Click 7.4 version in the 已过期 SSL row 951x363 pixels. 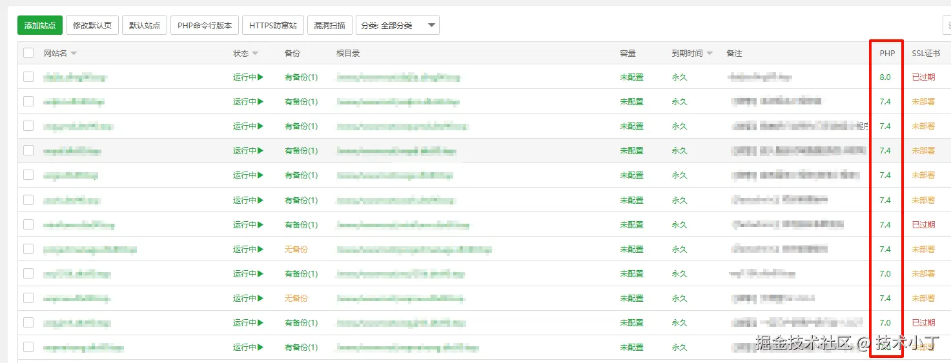click(x=885, y=225)
